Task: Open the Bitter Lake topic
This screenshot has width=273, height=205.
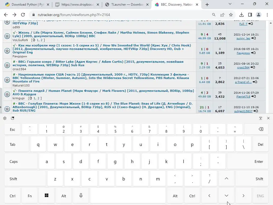Action: click(98, 64)
